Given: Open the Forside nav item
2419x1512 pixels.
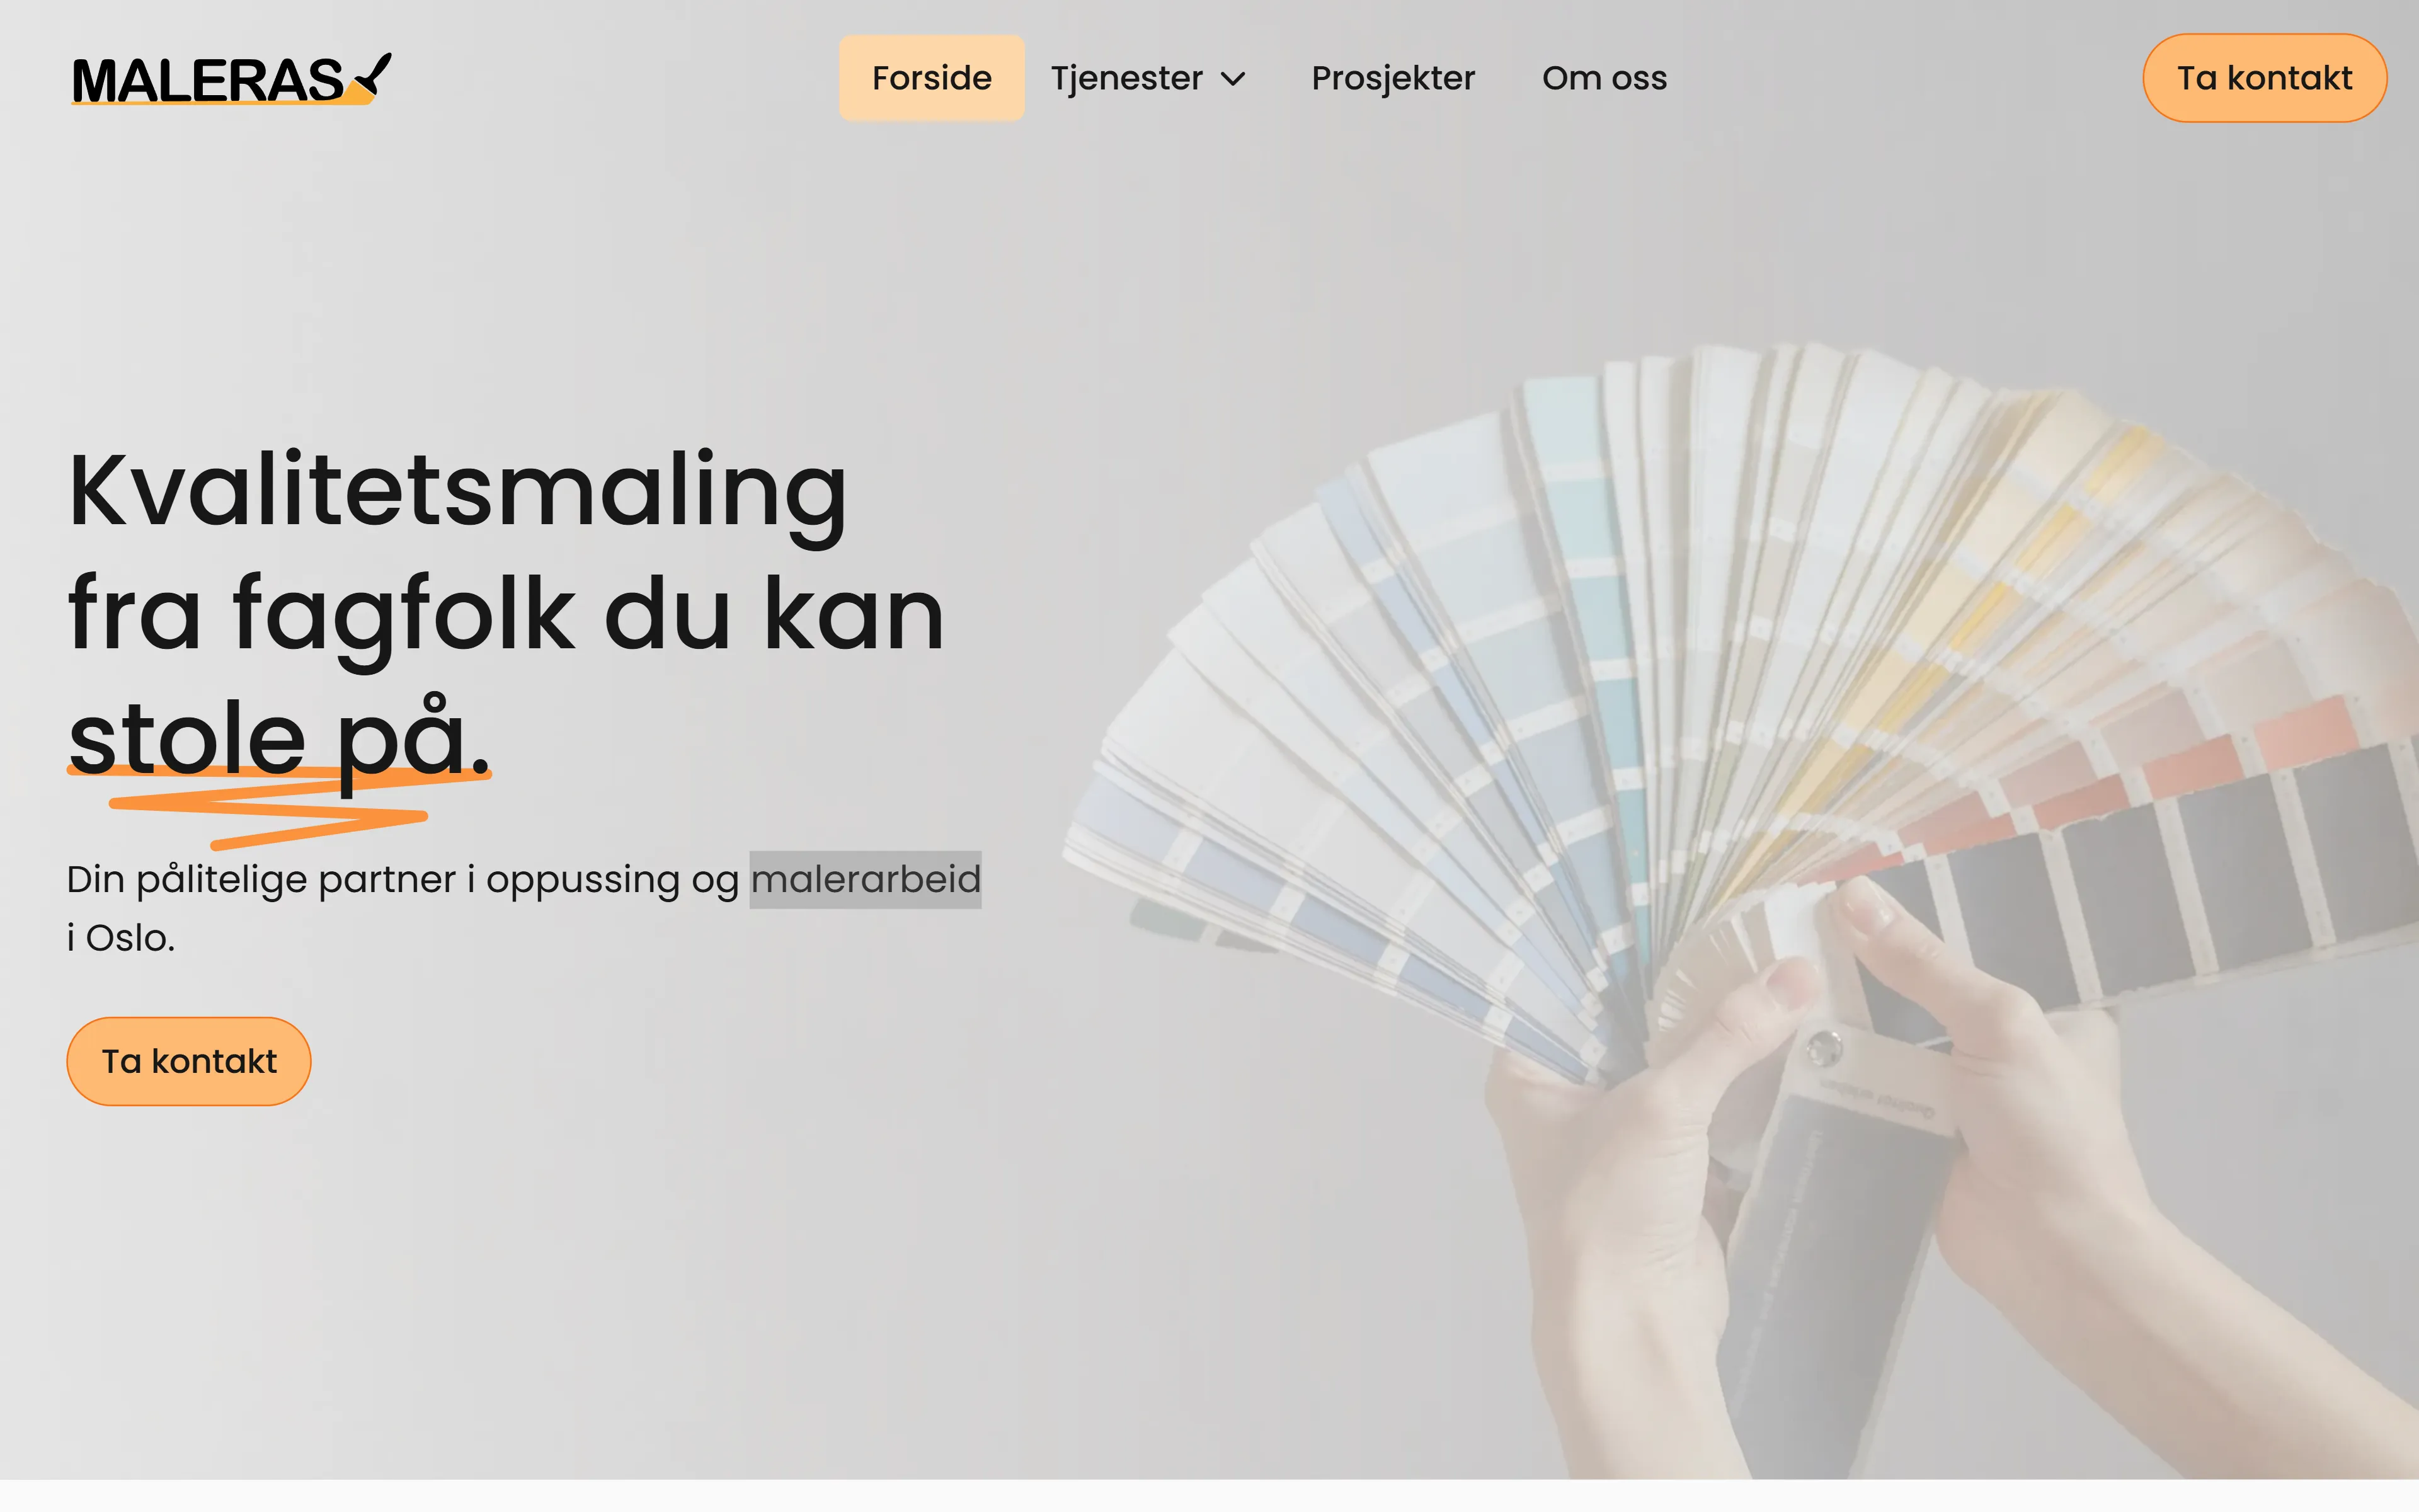Looking at the screenshot, I should pyautogui.click(x=932, y=78).
